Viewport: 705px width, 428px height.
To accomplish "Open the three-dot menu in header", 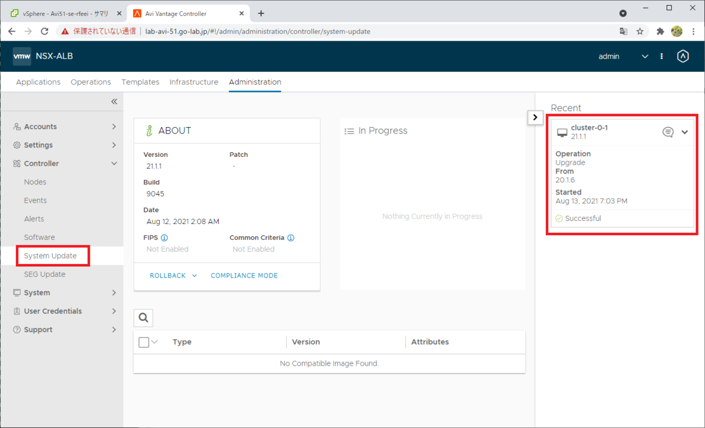I will [662, 56].
